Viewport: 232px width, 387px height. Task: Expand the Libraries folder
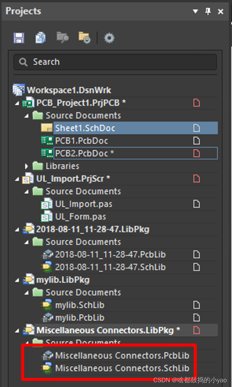click(27, 166)
